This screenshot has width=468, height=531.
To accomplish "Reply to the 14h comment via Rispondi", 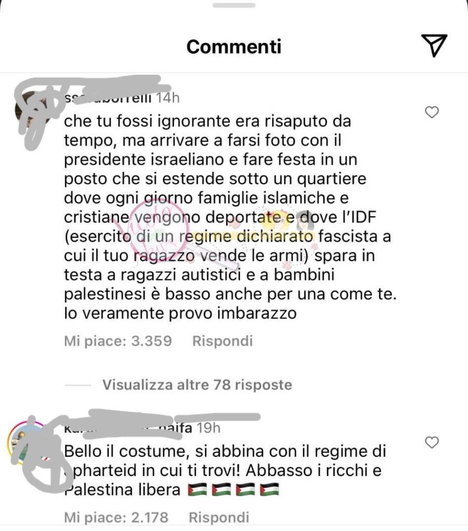I will pos(223,341).
